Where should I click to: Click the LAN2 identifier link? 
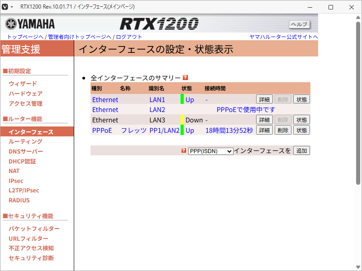pyautogui.click(x=157, y=110)
